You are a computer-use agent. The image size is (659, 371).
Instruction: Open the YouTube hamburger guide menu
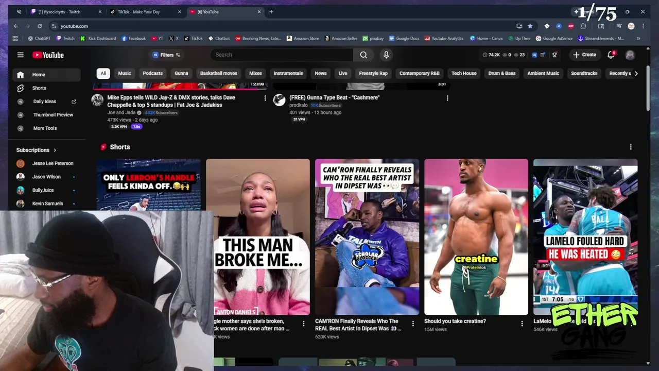coord(20,55)
